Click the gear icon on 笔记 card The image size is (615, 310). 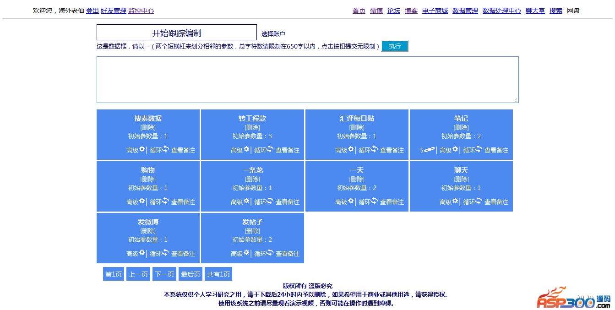coord(455,149)
